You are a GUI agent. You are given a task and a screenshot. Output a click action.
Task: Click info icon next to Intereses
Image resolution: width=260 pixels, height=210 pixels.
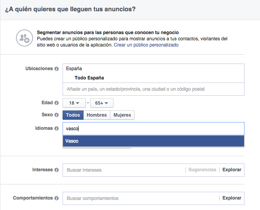57,170
